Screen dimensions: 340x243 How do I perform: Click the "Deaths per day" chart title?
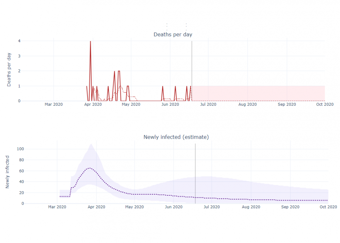pos(173,34)
